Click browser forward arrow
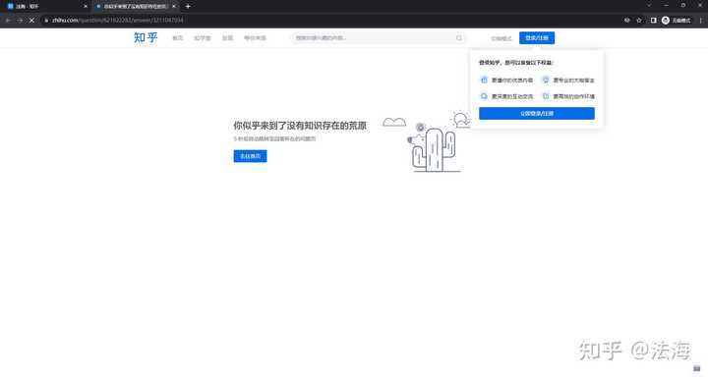 20,21
